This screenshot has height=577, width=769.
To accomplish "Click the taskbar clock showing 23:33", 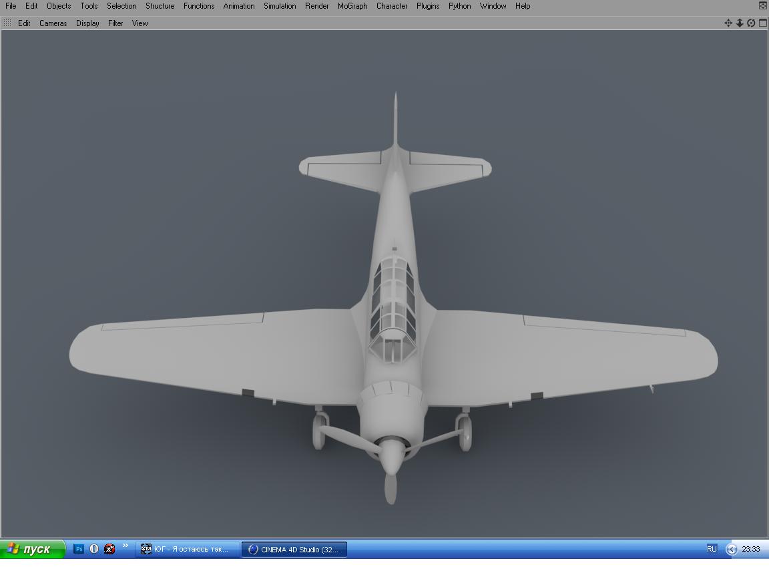I will [x=751, y=549].
